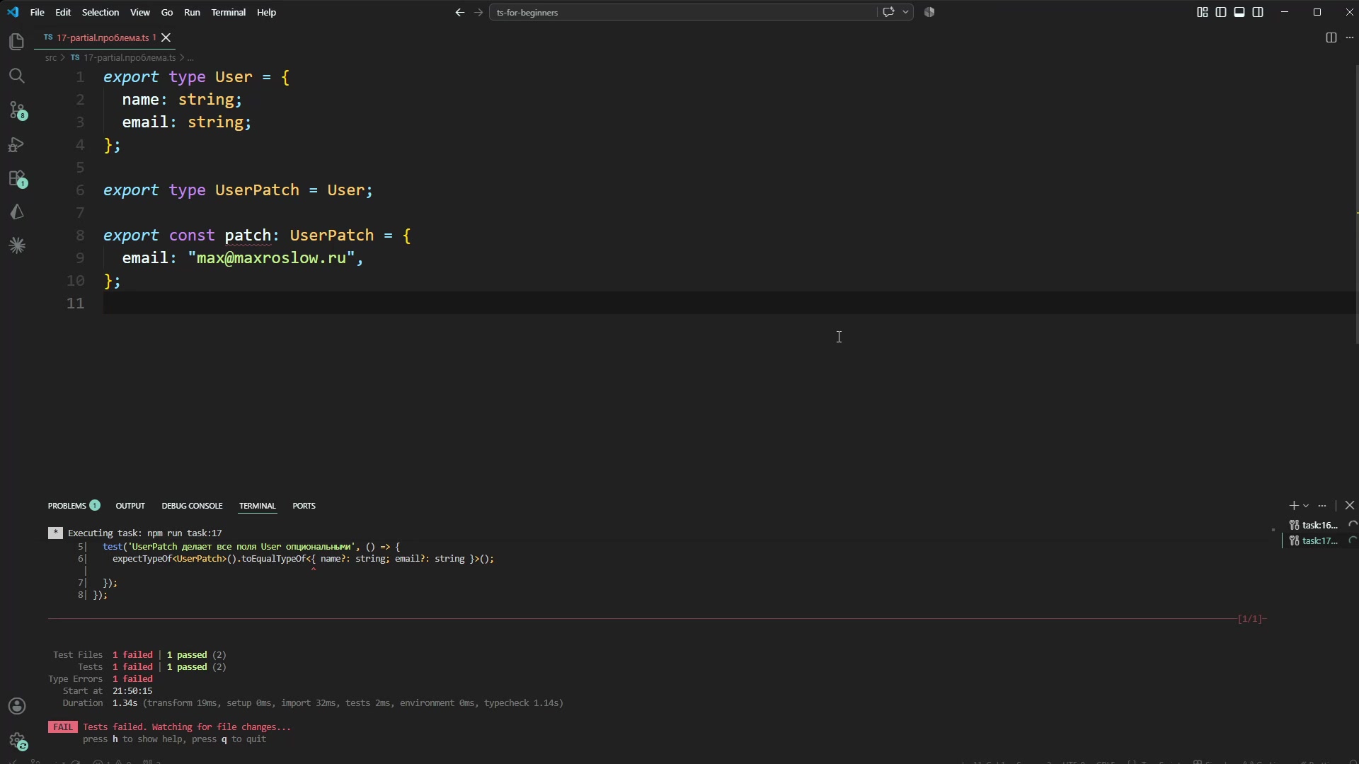
Task: Open the terminal panel more actions menu
Action: (x=1322, y=506)
